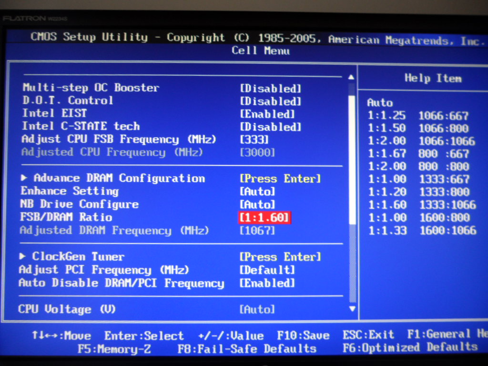Expand arrow beside Advance DRAM Configuration
This screenshot has height=366, width=488.
[24, 178]
